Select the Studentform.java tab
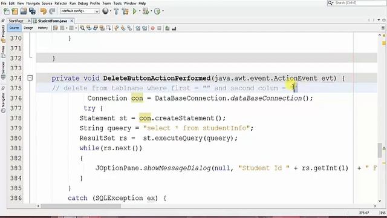Image resolution: width=387 pixels, height=218 pixels. click(x=53, y=21)
